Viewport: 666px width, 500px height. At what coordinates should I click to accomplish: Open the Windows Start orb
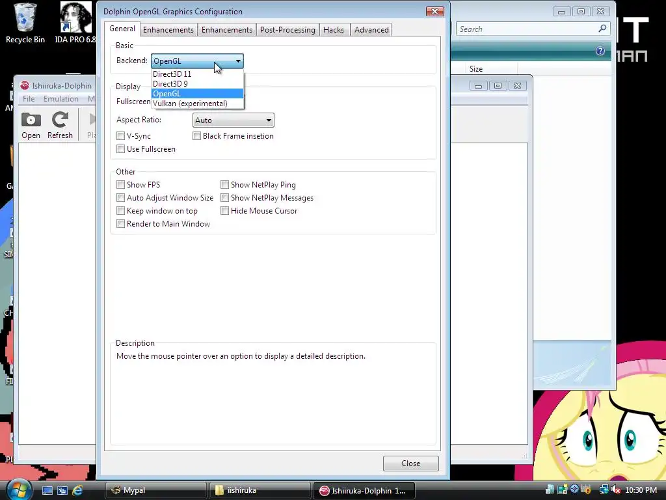[19, 490]
